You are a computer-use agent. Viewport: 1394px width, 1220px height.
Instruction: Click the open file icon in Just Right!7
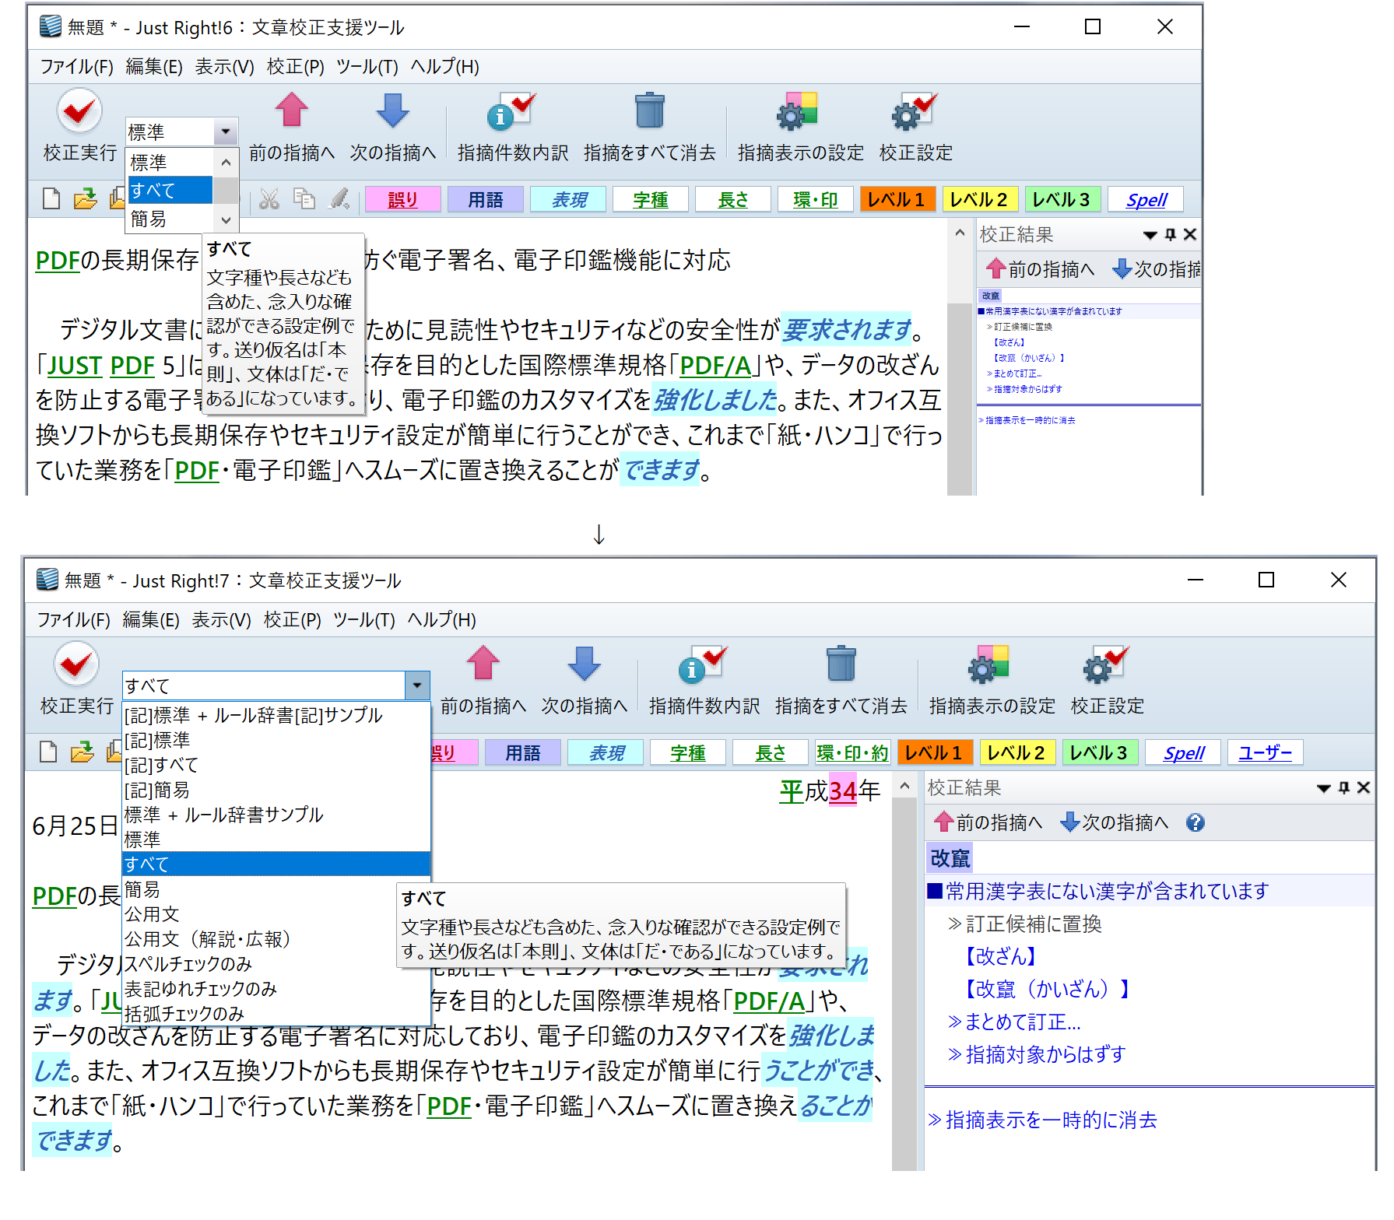coord(82,752)
